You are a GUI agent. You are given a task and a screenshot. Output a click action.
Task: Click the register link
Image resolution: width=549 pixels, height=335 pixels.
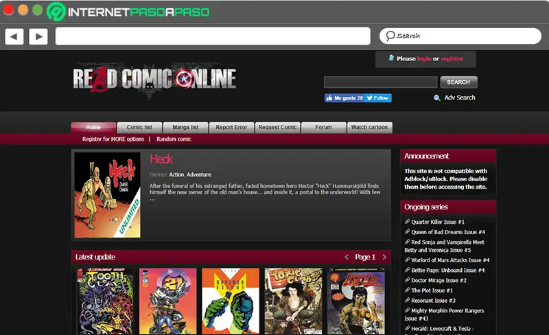(452, 58)
